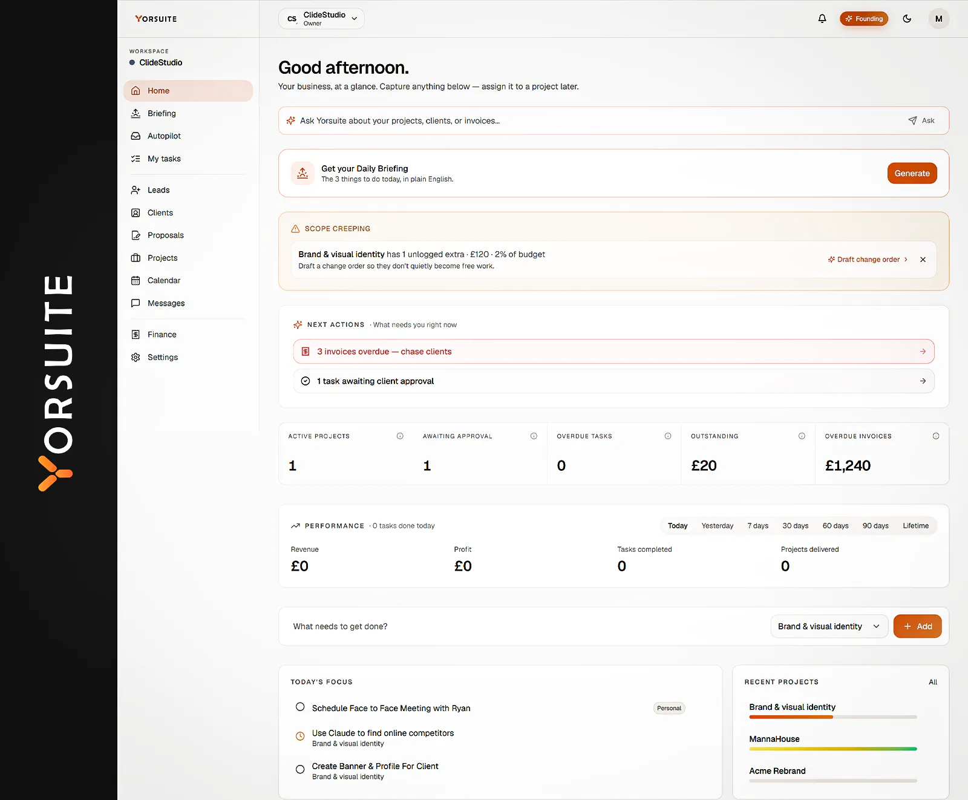The width and height of the screenshot is (968, 800).
Task: Click the awaiting approval row arrow
Action: click(923, 381)
